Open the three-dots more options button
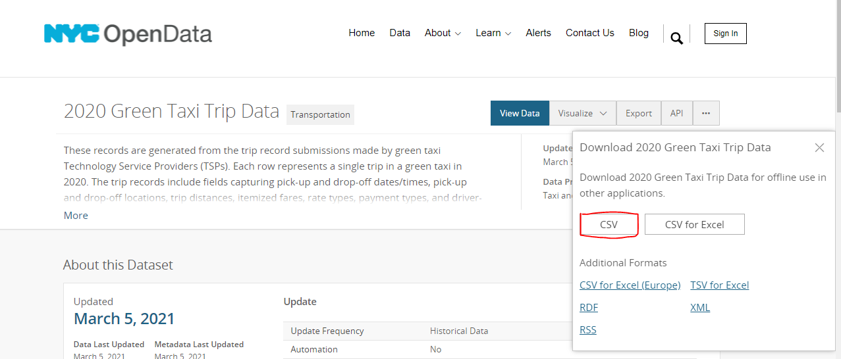The height and width of the screenshot is (359, 841). coord(706,113)
